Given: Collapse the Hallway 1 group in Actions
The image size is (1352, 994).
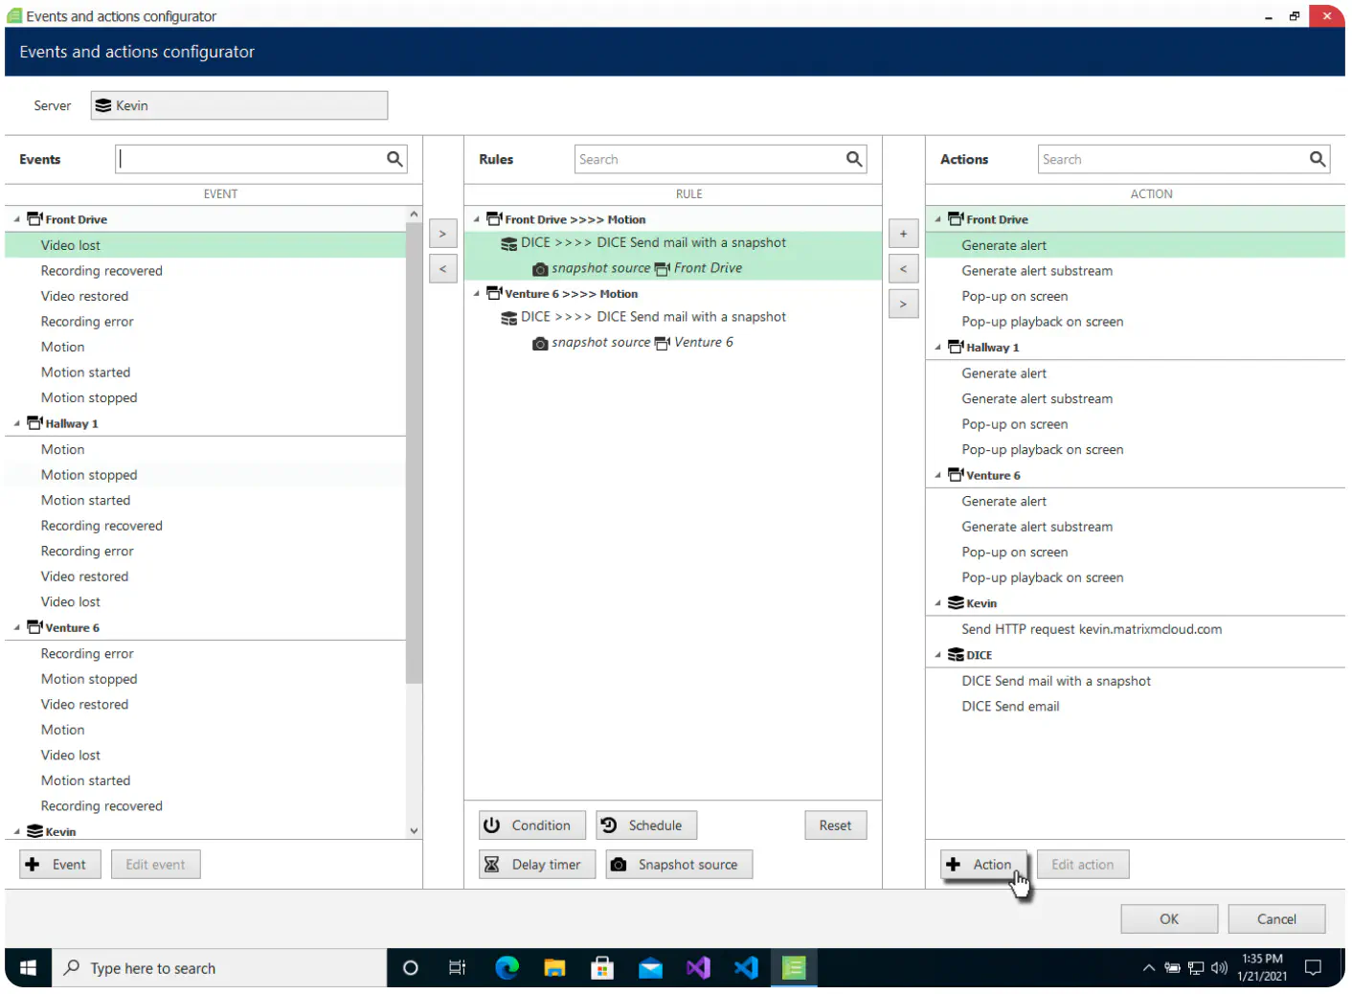Looking at the screenshot, I should tap(937, 348).
